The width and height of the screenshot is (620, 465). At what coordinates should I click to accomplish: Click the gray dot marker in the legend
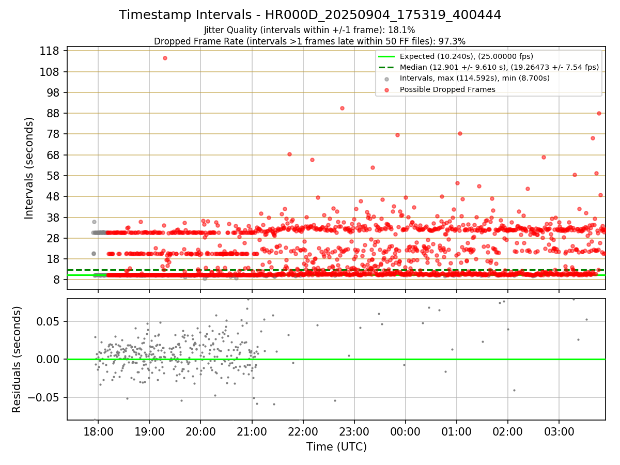click(387, 79)
